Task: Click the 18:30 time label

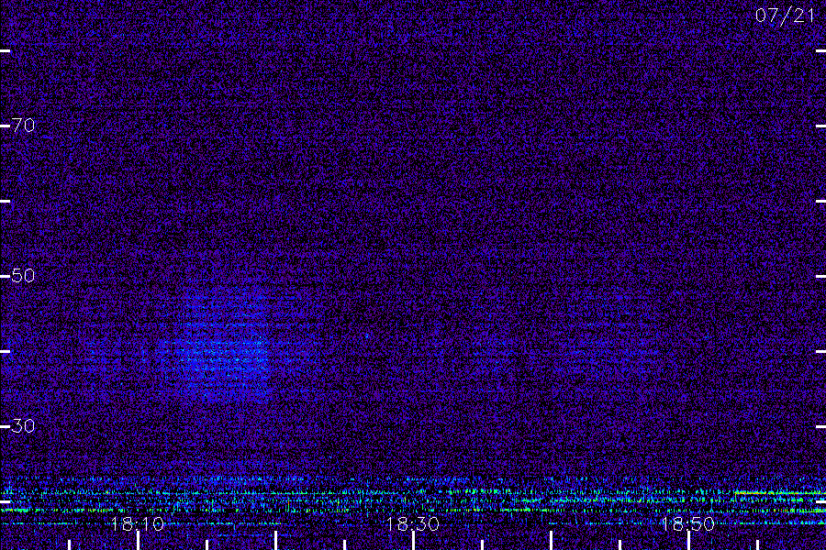Action: pos(412,524)
